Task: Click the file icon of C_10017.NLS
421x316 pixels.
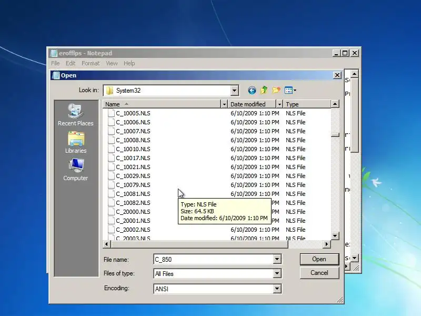Action: click(x=111, y=158)
